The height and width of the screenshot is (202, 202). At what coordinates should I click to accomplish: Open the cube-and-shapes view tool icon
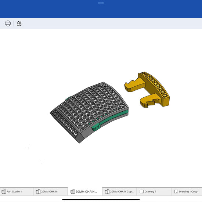point(19,24)
